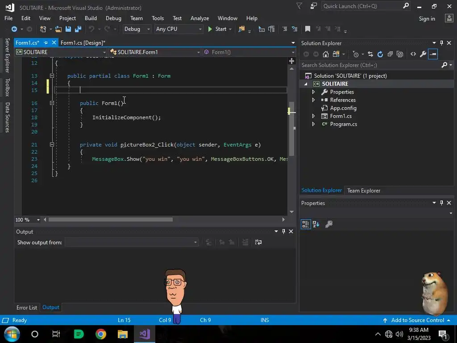
Task: Toggle Show All Files in Solution Explorer
Action: (x=400, y=54)
